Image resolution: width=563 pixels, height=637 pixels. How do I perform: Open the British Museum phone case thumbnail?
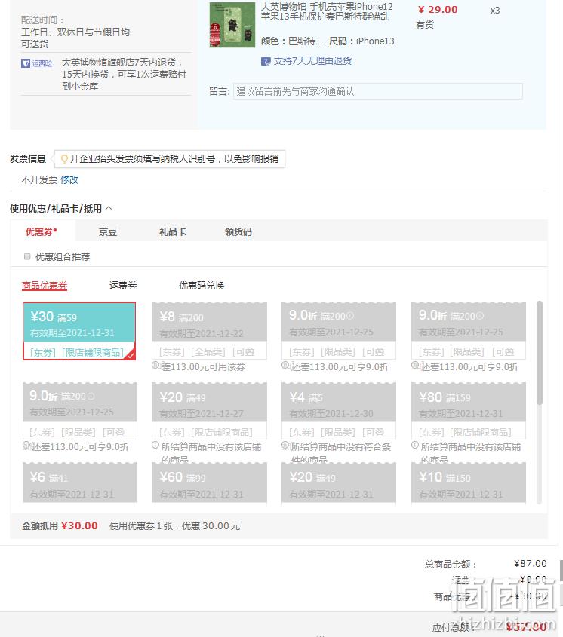click(x=232, y=25)
